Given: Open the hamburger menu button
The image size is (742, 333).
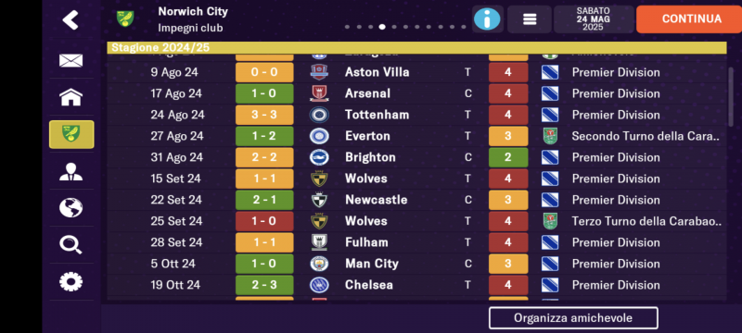Looking at the screenshot, I should click(530, 19).
